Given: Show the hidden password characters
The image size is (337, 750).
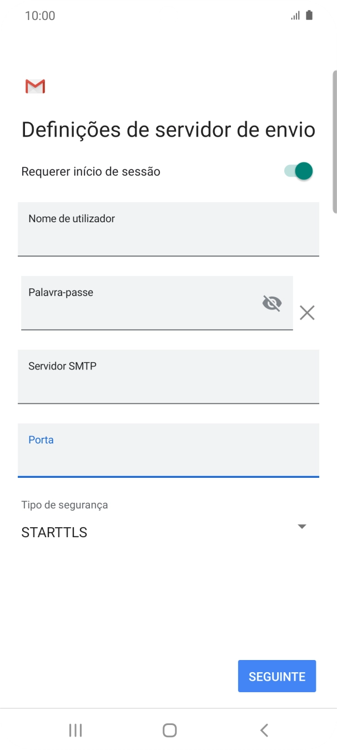Looking at the screenshot, I should 272,303.
